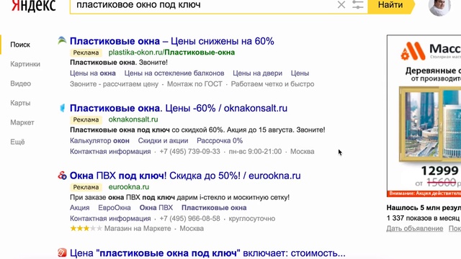Screen dimensions: 461x259
Task: Open 'Цены на двери' sitelink
Action: click(x=258, y=73)
